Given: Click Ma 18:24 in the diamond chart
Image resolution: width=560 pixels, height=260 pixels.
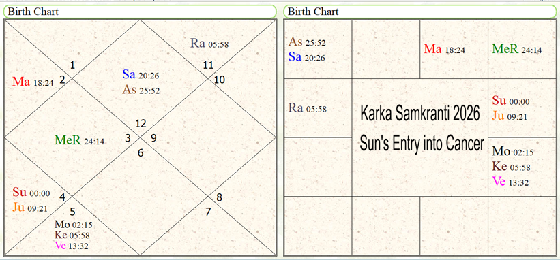Looking at the screenshot, I should tap(33, 82).
